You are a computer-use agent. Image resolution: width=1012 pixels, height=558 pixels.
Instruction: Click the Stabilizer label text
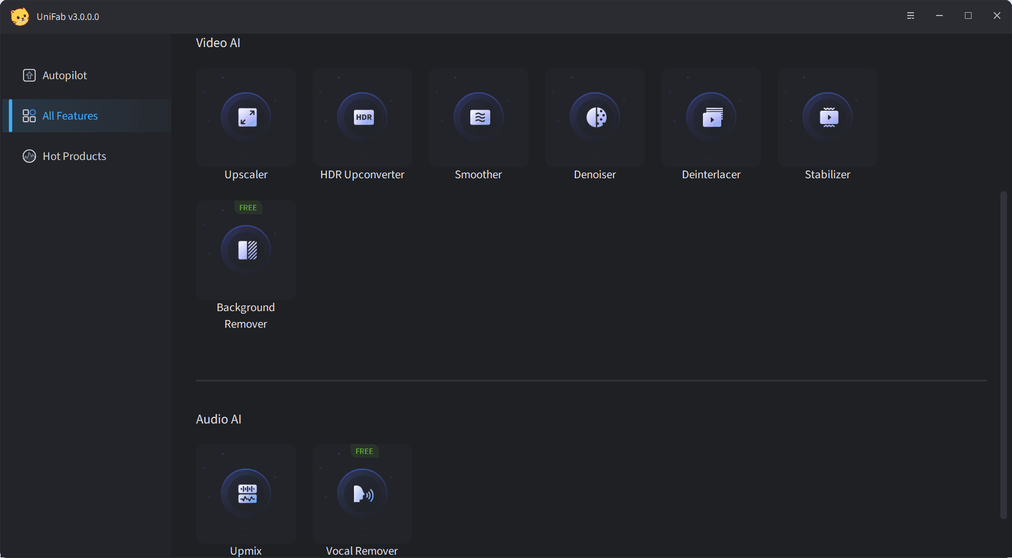click(828, 175)
